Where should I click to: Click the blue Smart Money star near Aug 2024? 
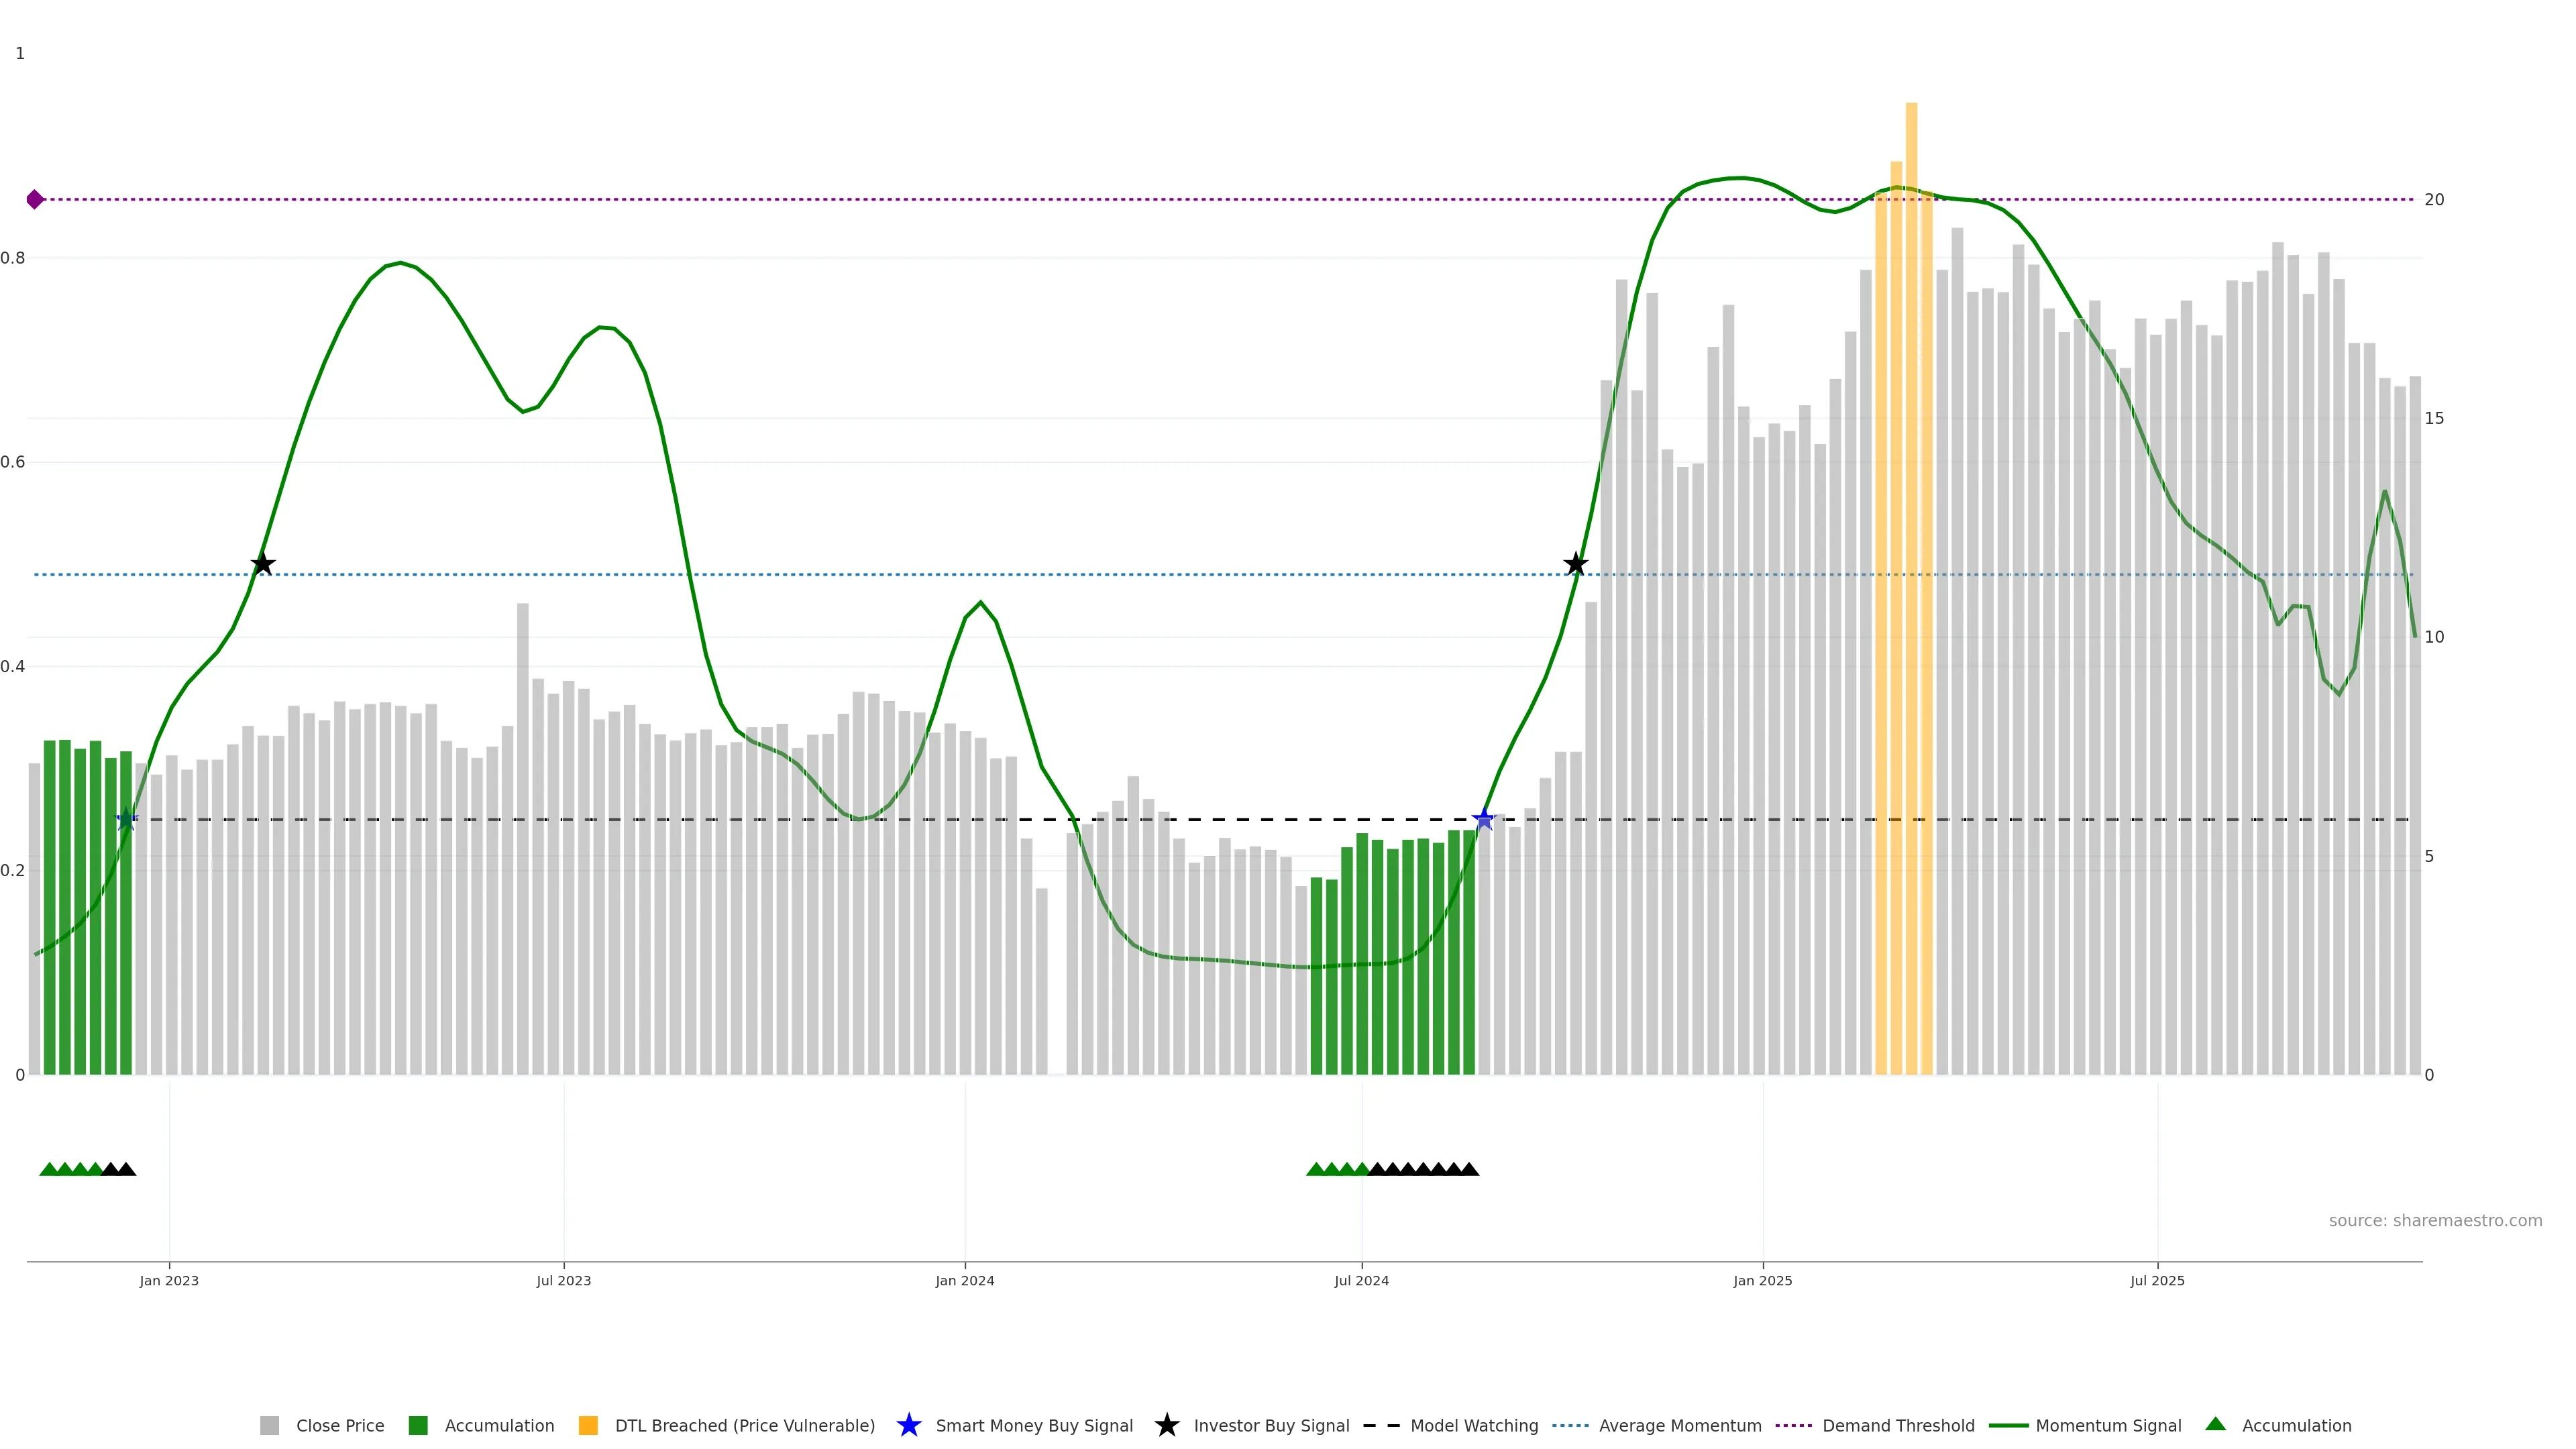[x=1484, y=819]
